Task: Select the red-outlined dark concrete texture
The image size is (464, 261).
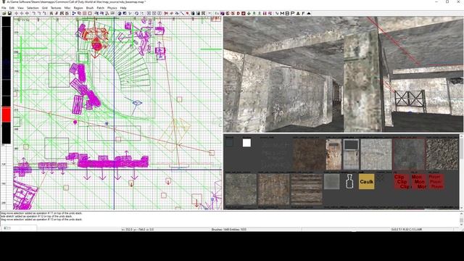Action: (x=409, y=154)
